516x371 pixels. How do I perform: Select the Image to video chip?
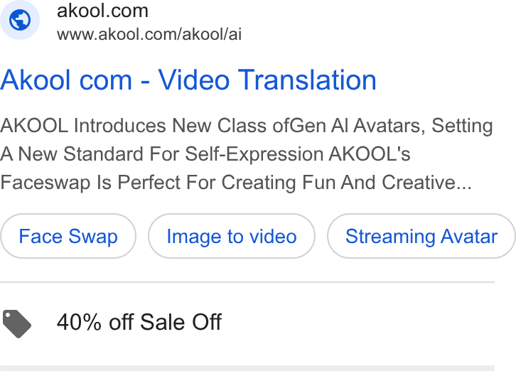[x=232, y=236]
